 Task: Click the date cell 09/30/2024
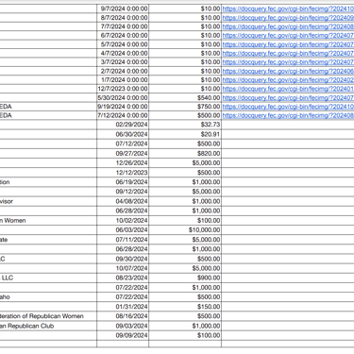[x=123, y=259]
